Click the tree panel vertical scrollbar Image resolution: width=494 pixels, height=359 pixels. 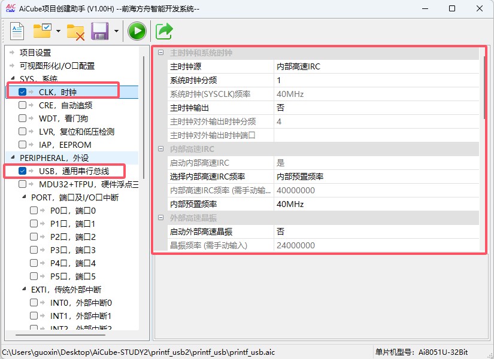(x=144, y=117)
